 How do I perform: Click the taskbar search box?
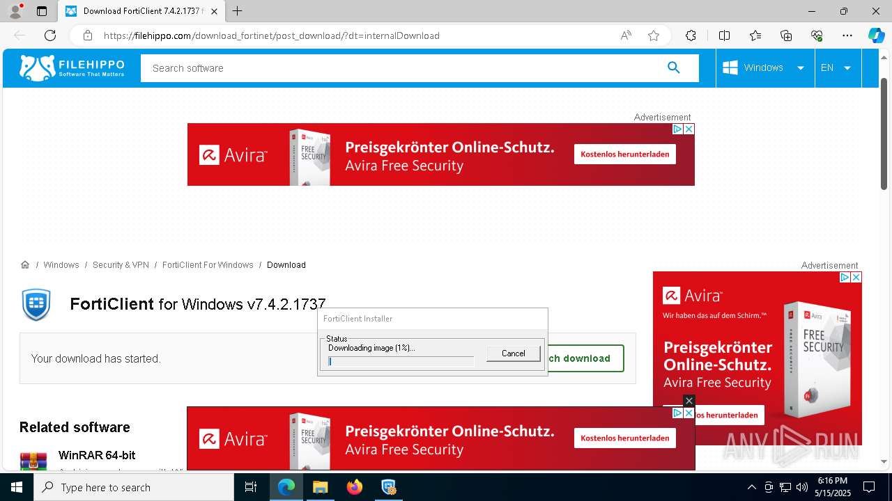pyautogui.click(x=134, y=487)
